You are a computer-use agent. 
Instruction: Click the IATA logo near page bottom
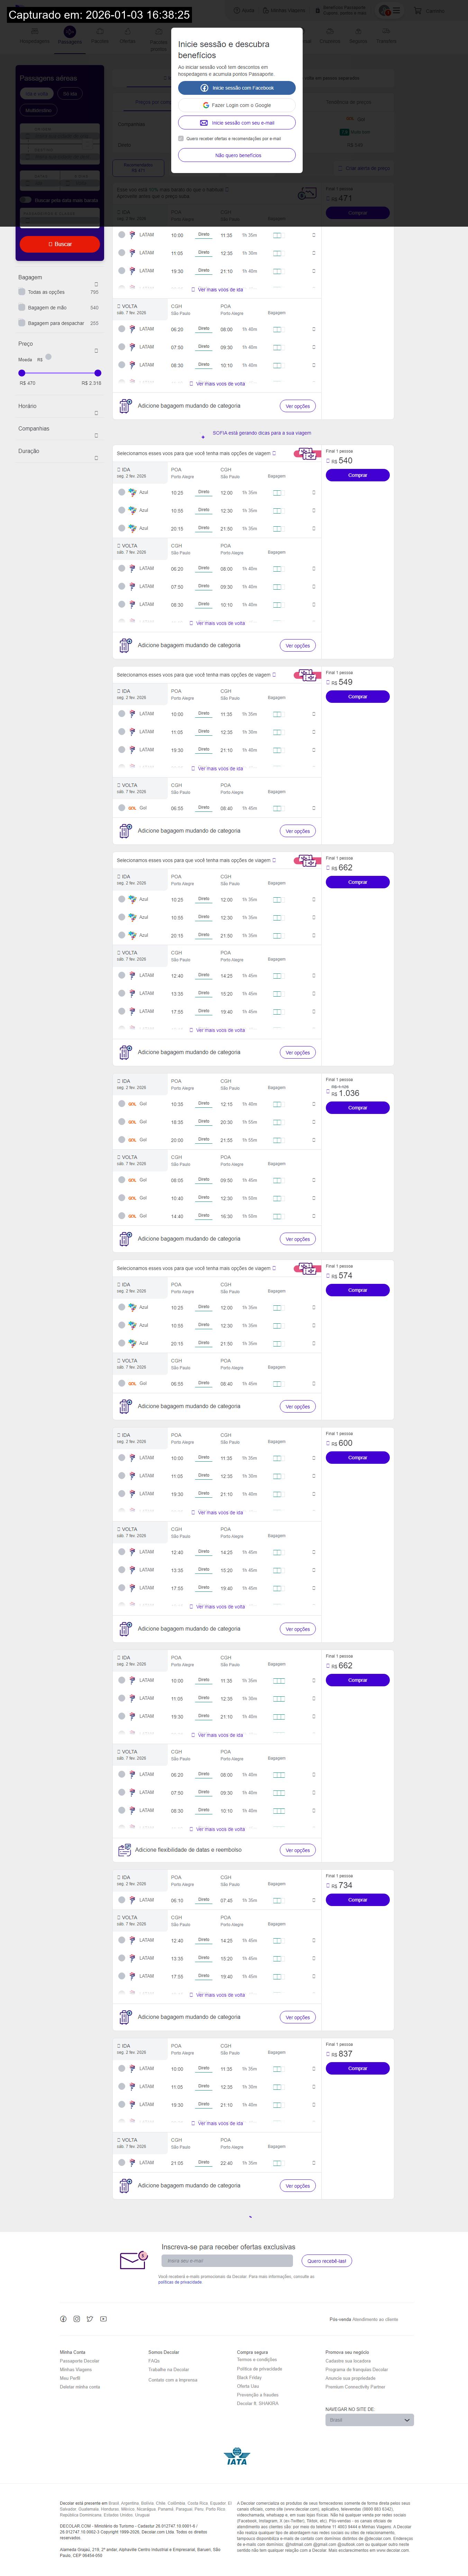point(237,2456)
